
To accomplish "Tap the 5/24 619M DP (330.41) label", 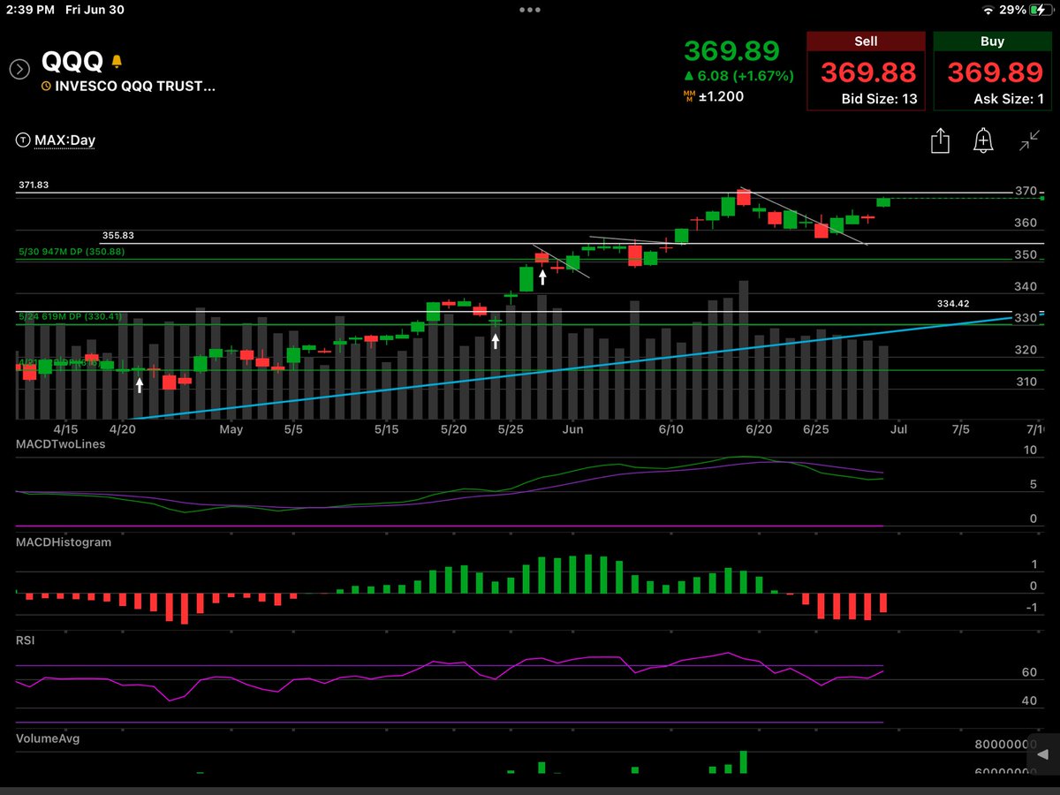I will [70, 316].
